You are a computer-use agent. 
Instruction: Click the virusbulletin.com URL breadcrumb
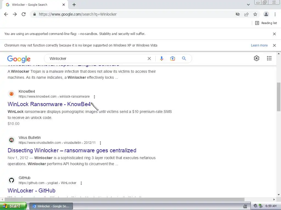point(57,143)
